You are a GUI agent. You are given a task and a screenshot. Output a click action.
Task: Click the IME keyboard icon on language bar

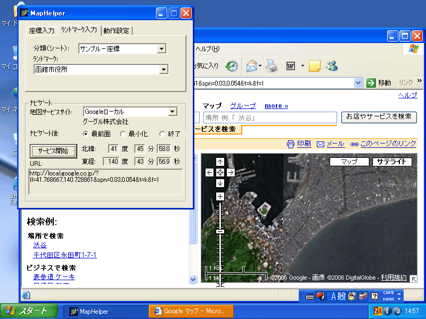coord(310,297)
